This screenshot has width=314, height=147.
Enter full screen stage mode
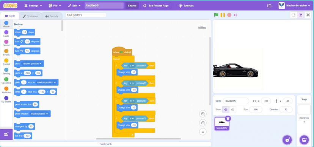[308, 15]
